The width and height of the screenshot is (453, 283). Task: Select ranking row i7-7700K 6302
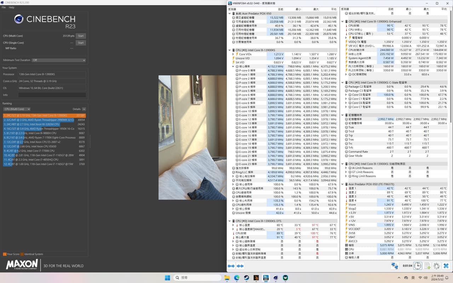(x=44, y=151)
